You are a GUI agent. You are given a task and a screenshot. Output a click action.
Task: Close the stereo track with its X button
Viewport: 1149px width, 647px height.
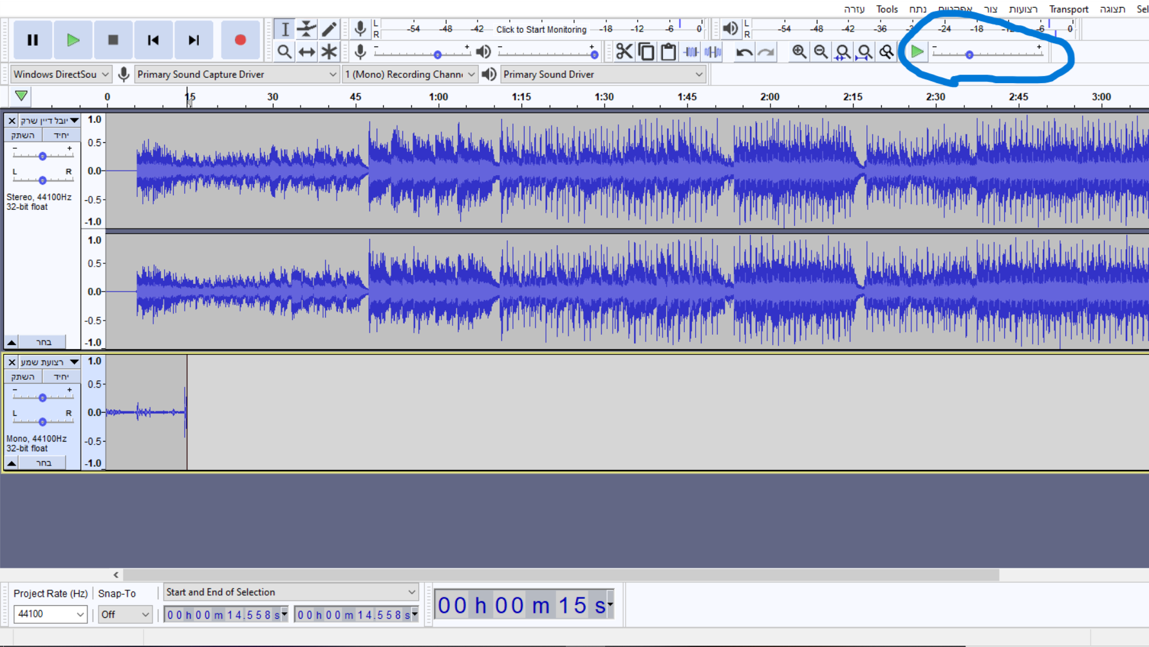coord(12,120)
